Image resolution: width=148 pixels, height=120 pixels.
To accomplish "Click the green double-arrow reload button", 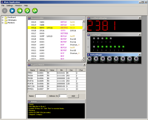I will point(35,11).
